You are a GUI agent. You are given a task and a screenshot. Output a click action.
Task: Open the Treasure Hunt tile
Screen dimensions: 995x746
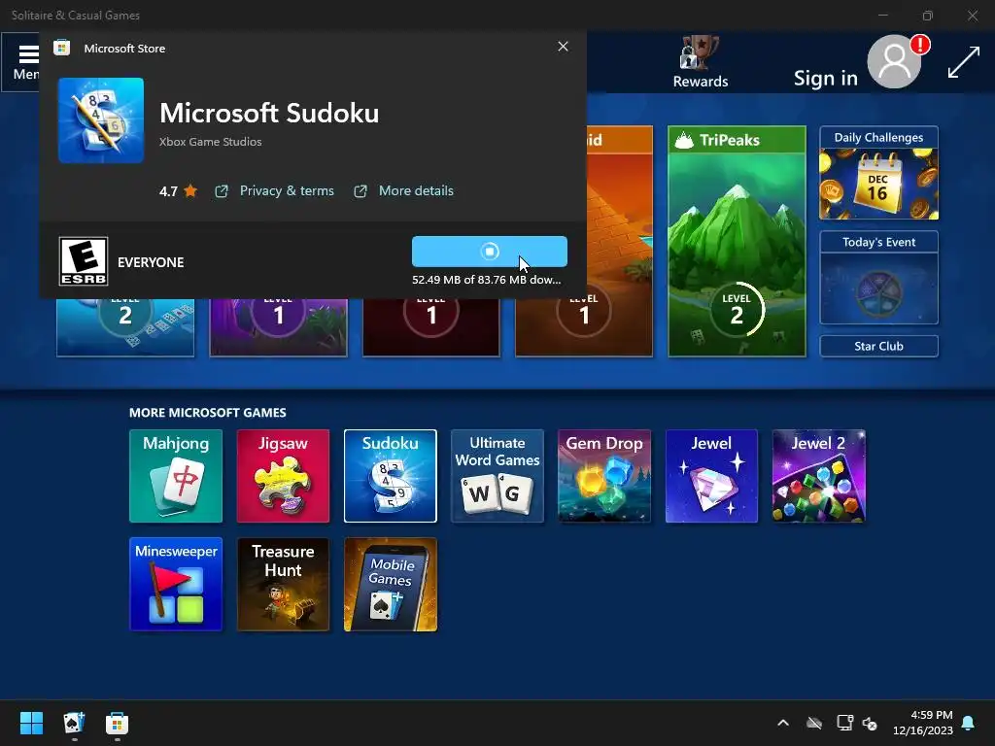283,584
